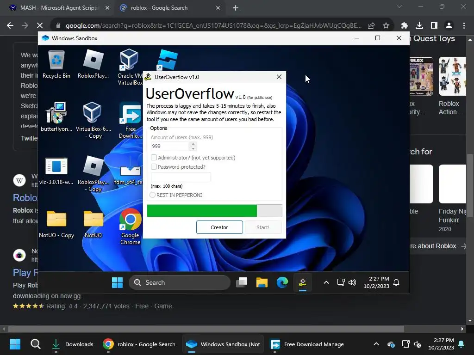Open the Sandbox Start menu button
Screen dimensions: 474x355
(x=117, y=282)
